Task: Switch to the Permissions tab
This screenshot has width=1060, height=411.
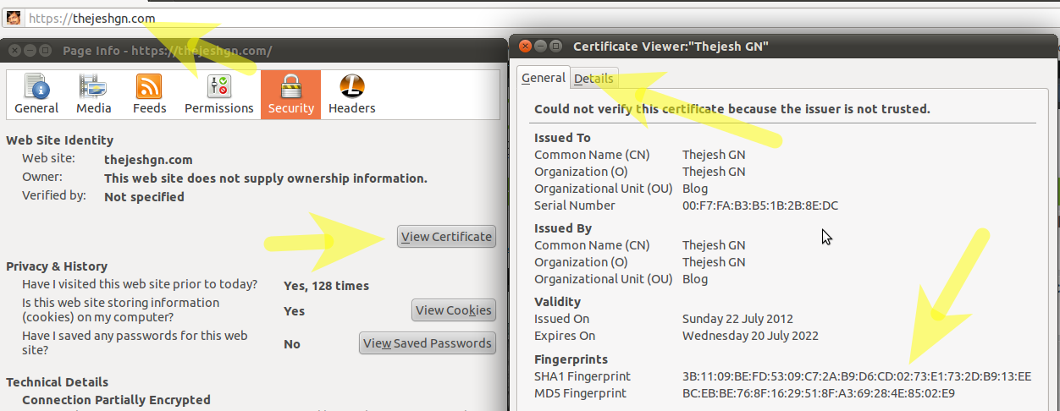Action: pos(218,95)
